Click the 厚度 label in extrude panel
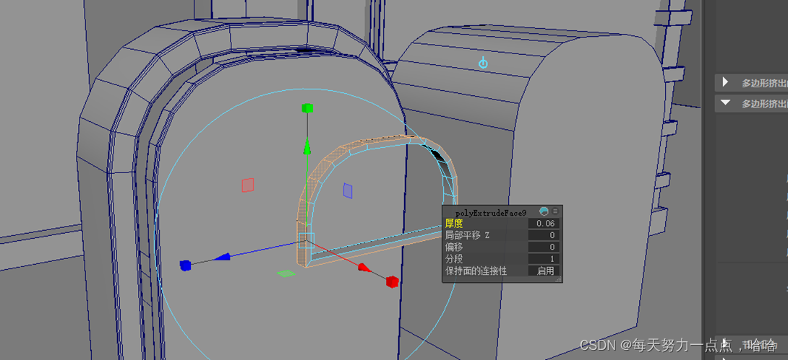This screenshot has width=788, height=360. 454,223
